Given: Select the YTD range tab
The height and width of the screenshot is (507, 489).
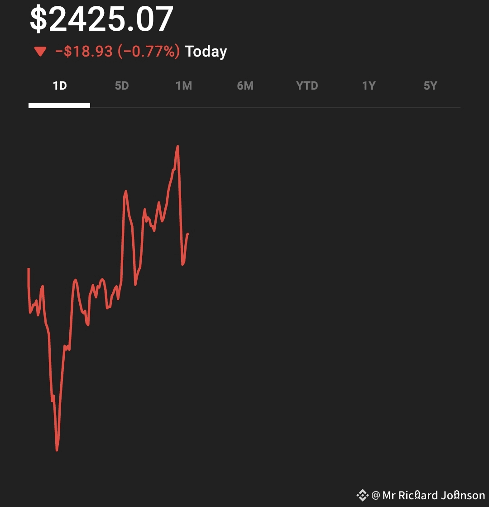Looking at the screenshot, I should coord(307,86).
